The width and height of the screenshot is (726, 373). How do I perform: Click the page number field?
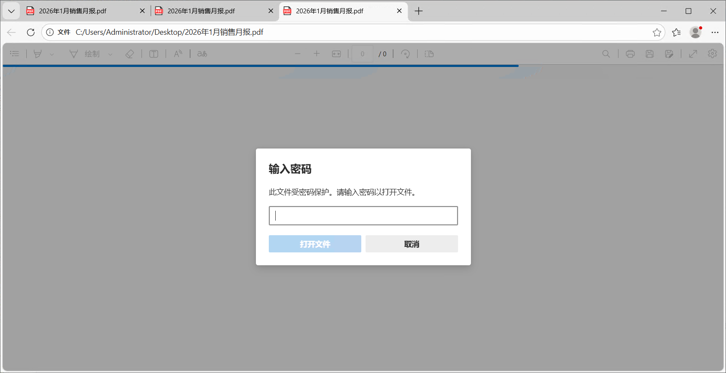pos(363,54)
